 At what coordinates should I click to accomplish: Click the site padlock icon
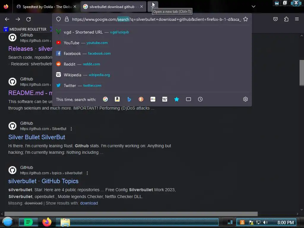(67, 19)
